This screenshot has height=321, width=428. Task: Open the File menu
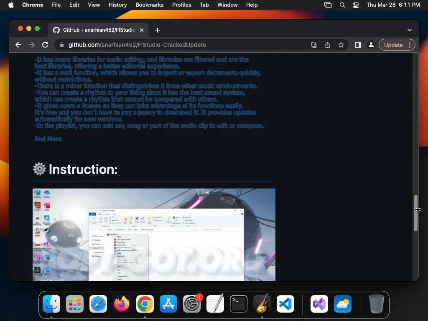coord(56,5)
